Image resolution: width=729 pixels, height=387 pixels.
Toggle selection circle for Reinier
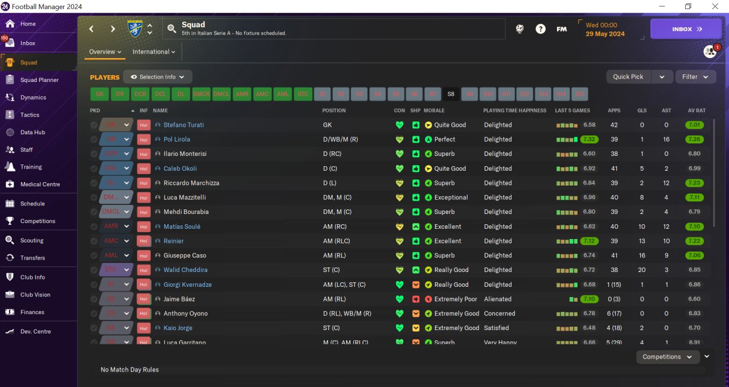point(94,241)
